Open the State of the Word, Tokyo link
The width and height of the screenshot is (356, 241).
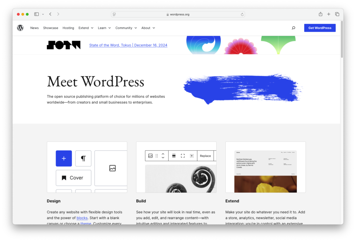pos(128,45)
